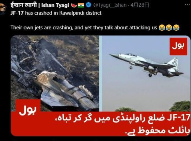The image size is (191, 141).
Task: Click the tweet text about Rawalpindi district
Action: pyautogui.click(x=56, y=13)
